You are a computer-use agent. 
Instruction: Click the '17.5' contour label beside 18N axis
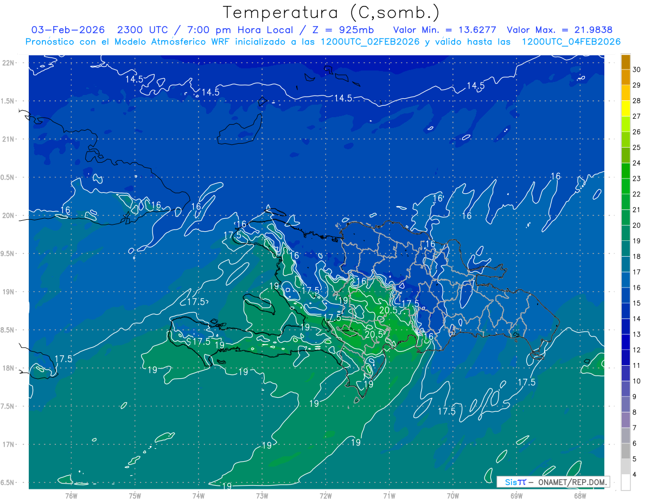coord(63,359)
